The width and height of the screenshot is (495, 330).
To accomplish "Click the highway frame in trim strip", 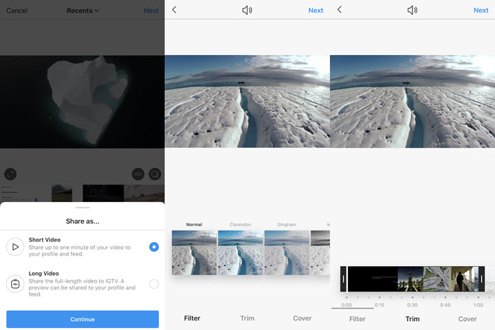I will point(436,279).
